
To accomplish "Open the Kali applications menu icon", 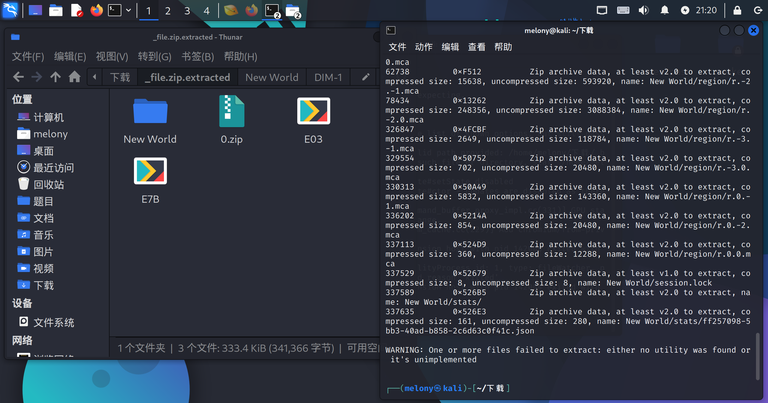I will tap(10, 10).
